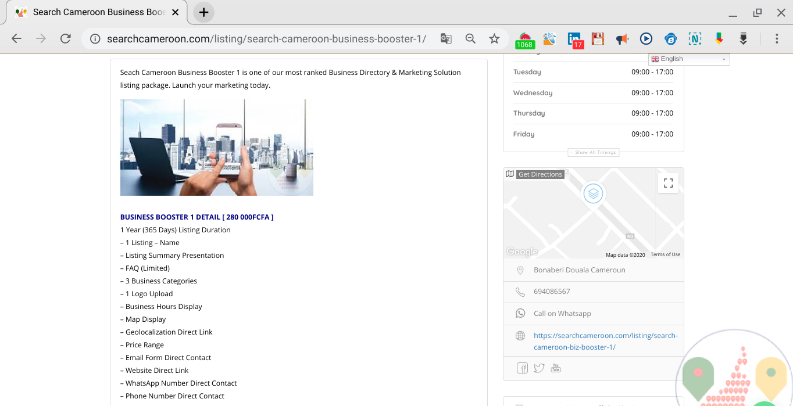
Task: Close the Search Cameroon Business Booster tab
Action: click(176, 12)
